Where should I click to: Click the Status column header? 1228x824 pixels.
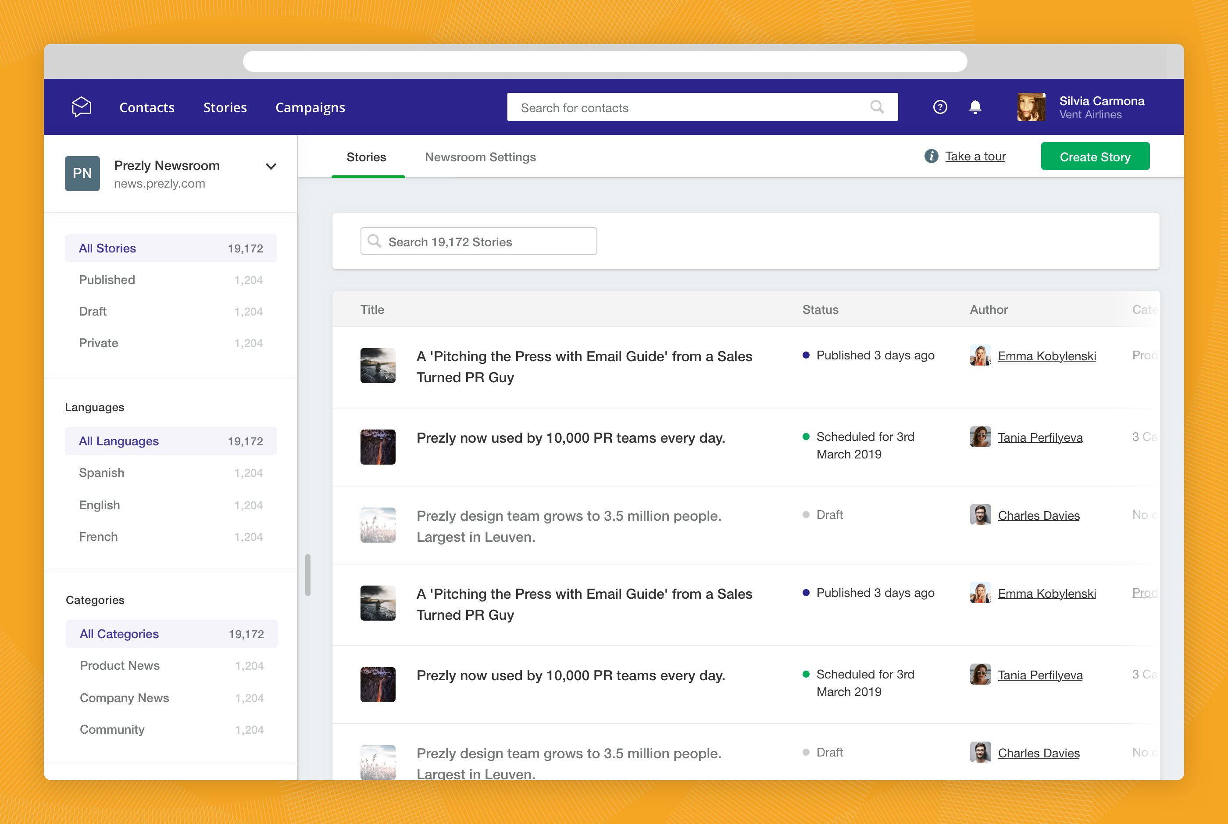[x=820, y=309]
